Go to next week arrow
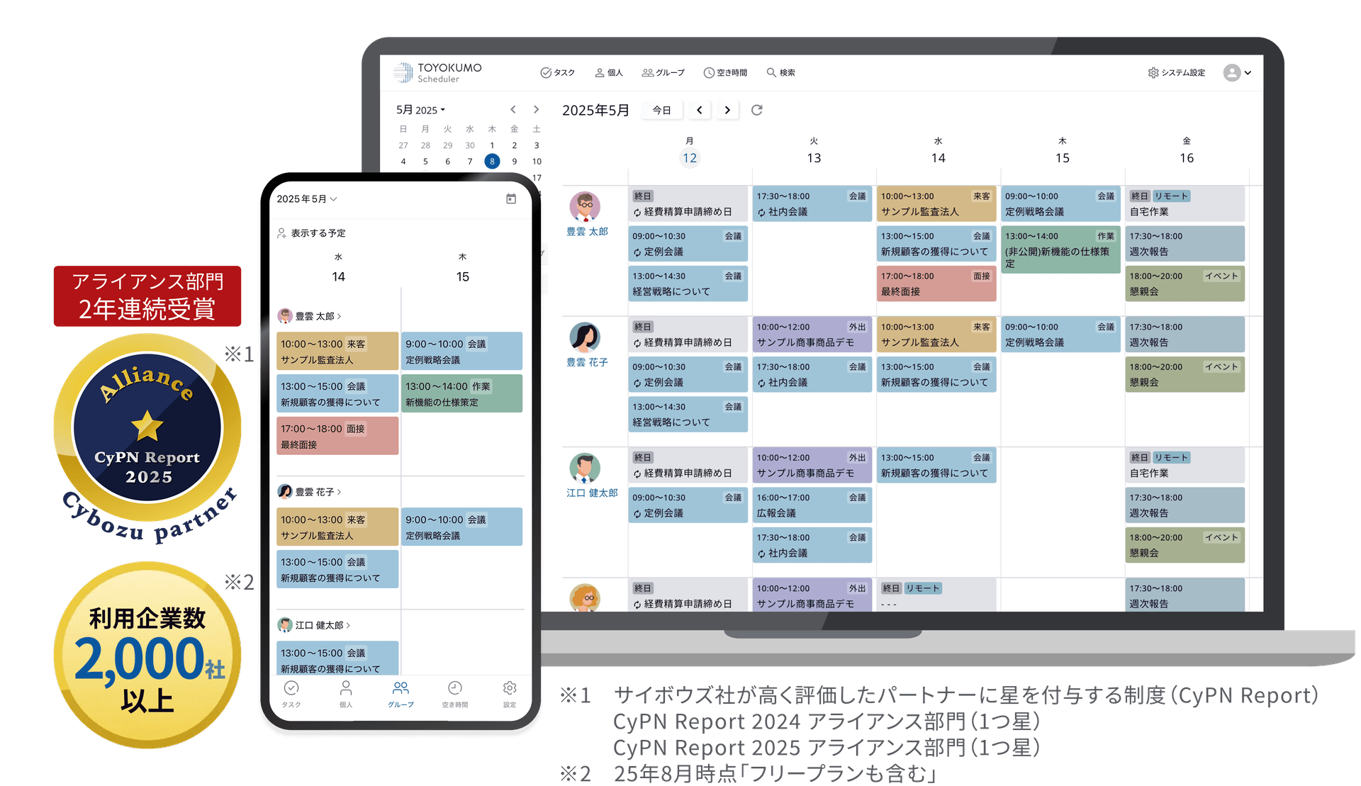The width and height of the screenshot is (1361, 786). tap(727, 110)
